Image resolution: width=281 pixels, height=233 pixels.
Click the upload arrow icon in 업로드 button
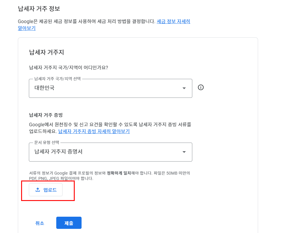click(x=38, y=190)
